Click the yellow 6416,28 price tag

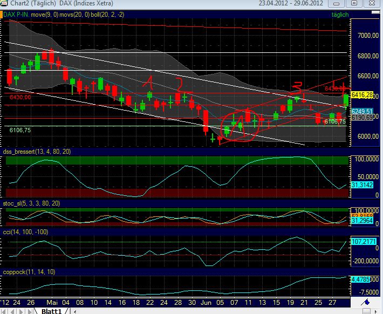[x=362, y=95]
